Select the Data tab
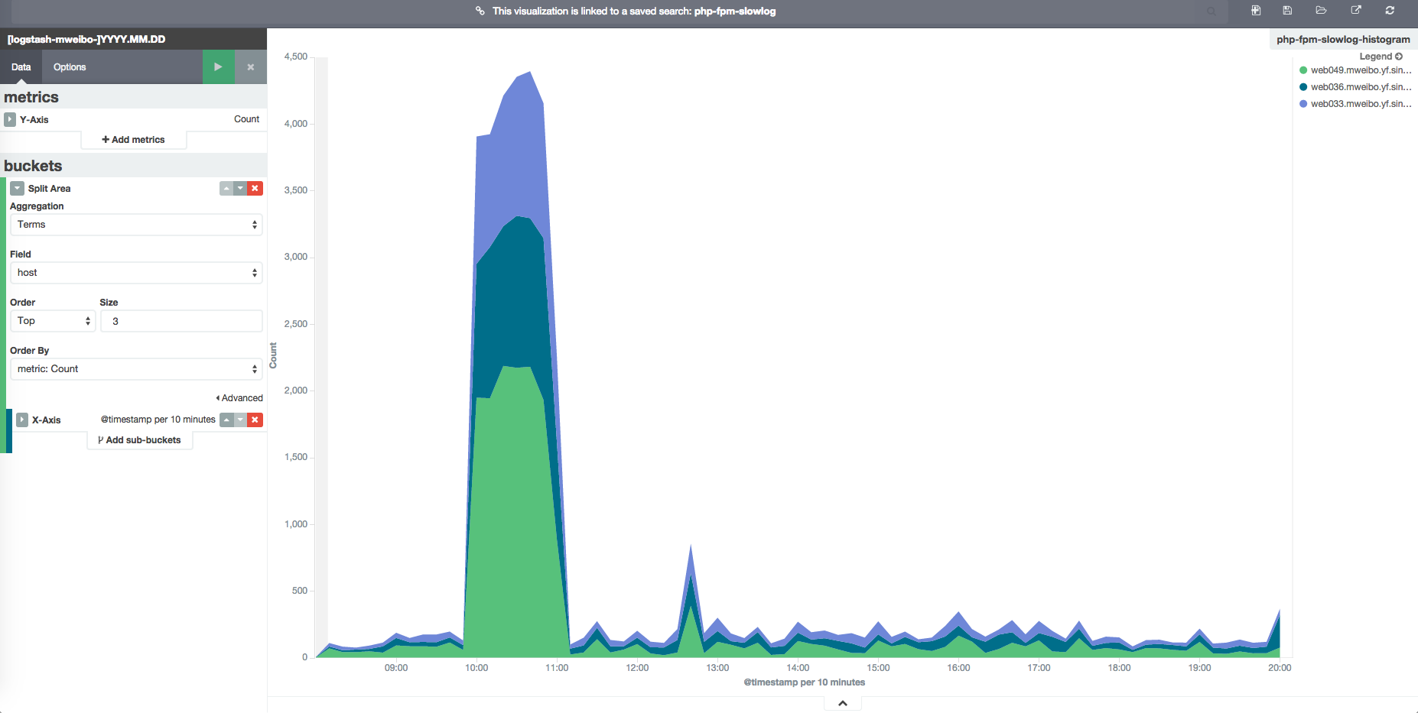This screenshot has height=713, width=1418. pos(21,67)
